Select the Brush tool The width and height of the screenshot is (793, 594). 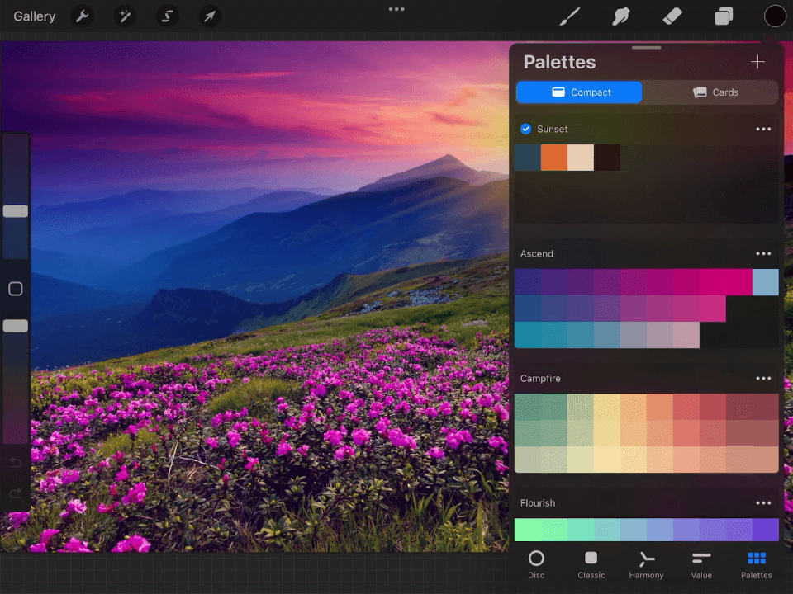569,16
